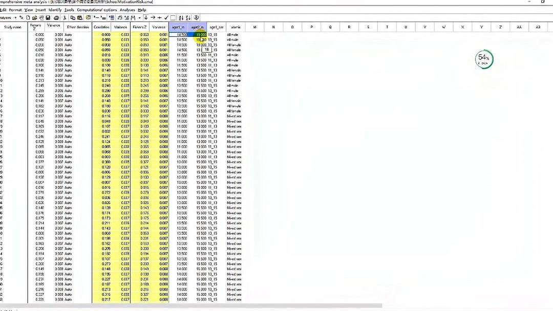Click the 54% circular progress indicator

coord(484,59)
